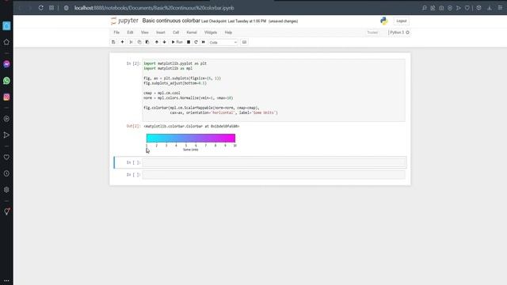The height and width of the screenshot is (285, 507).
Task: Click the browser tab grid icon
Action: point(51,8)
